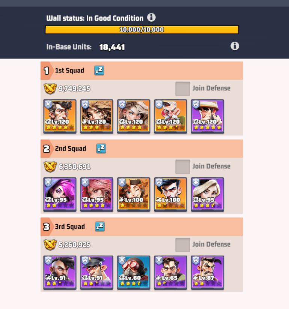
Task: Open the five-star Lv.120 purple hat hero
Action: tap(207, 116)
